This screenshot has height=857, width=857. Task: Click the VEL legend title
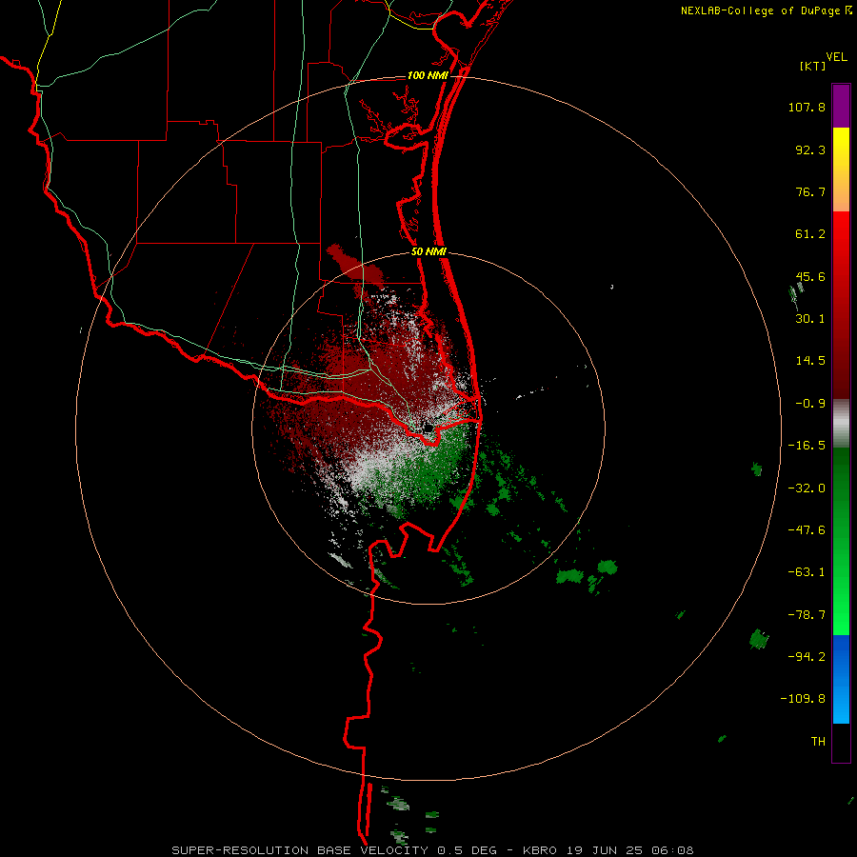836,57
